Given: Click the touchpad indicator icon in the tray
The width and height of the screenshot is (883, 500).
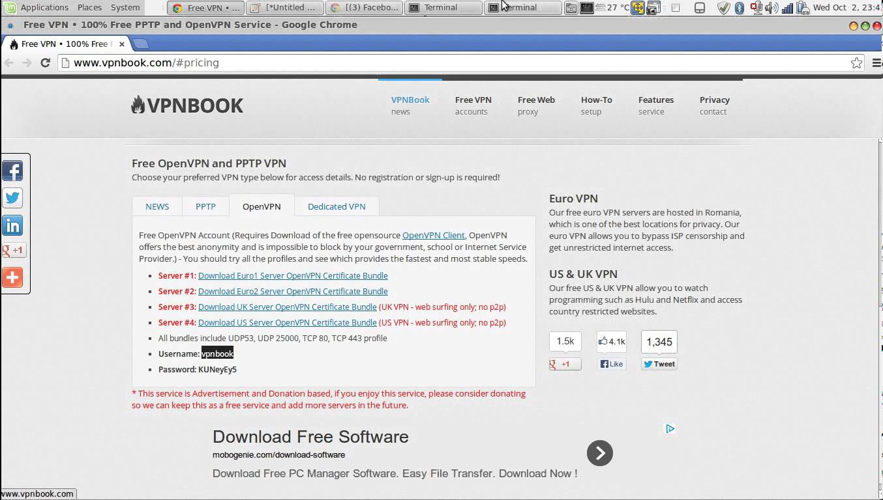Looking at the screenshot, I should [x=700, y=8].
